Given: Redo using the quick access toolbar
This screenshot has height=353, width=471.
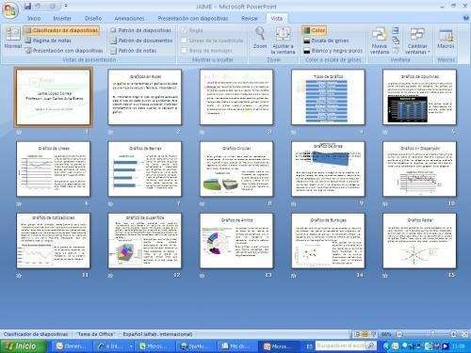Looking at the screenshot, I should [53, 6].
